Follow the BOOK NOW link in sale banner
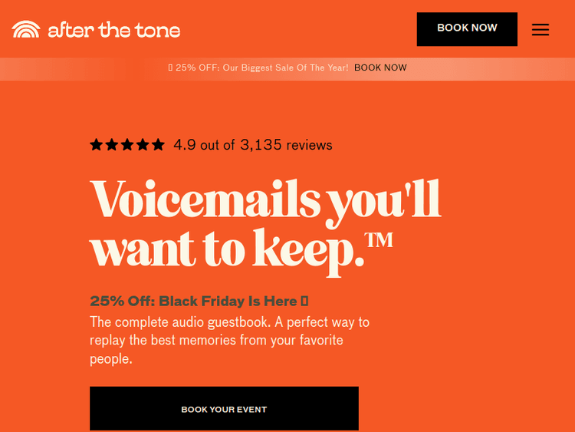Screen dimensions: 575x432 [x=380, y=68]
